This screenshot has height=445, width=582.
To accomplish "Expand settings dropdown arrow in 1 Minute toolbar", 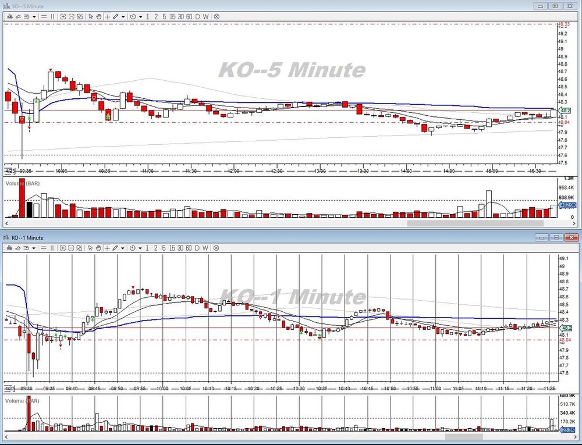I will coord(34,248).
